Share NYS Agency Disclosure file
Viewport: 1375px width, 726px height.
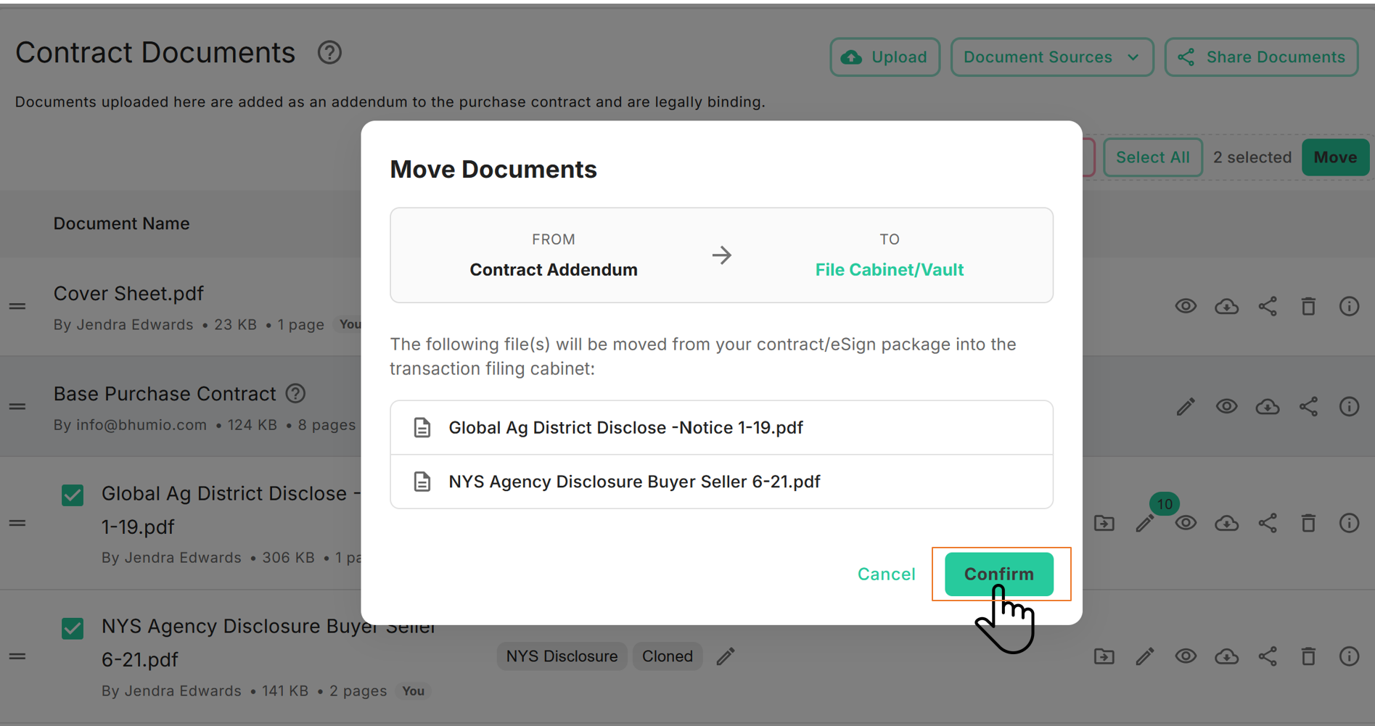[1268, 656]
